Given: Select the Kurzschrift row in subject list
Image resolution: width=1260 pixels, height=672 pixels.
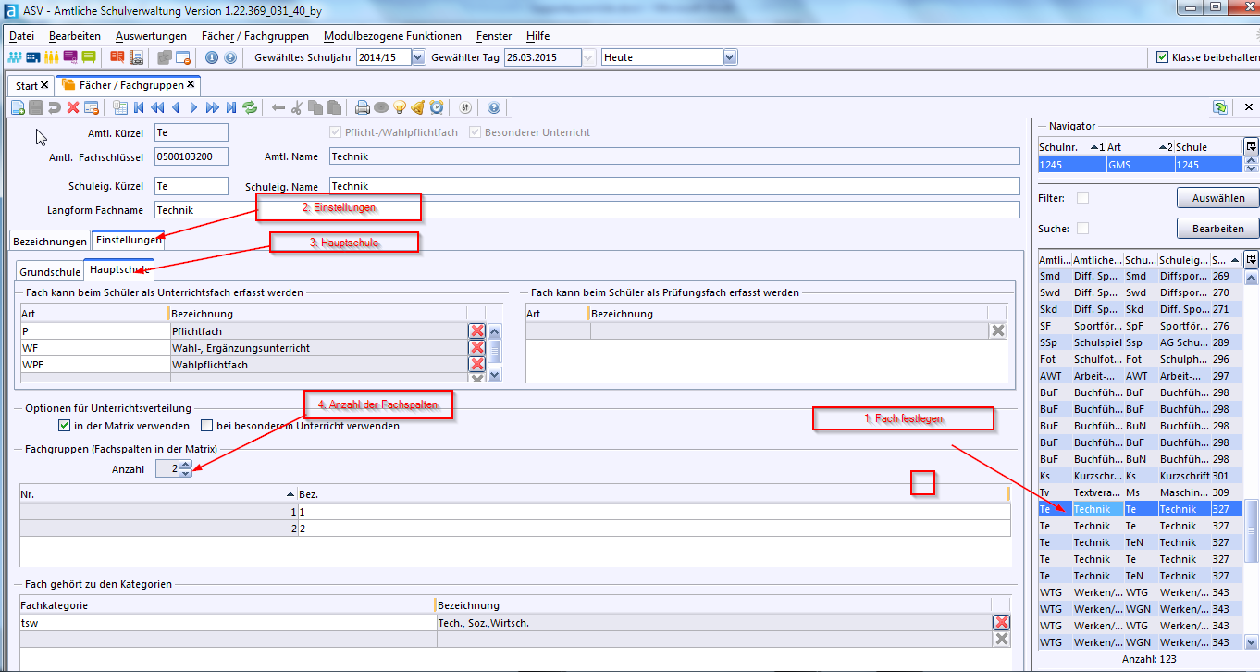Looking at the screenshot, I should 1140,476.
